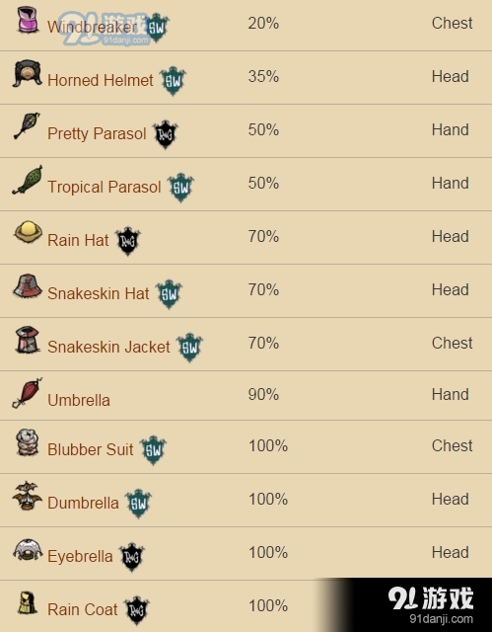Click the SW badge next to Dumbrella
This screenshot has height=632, width=492.
[x=138, y=504]
